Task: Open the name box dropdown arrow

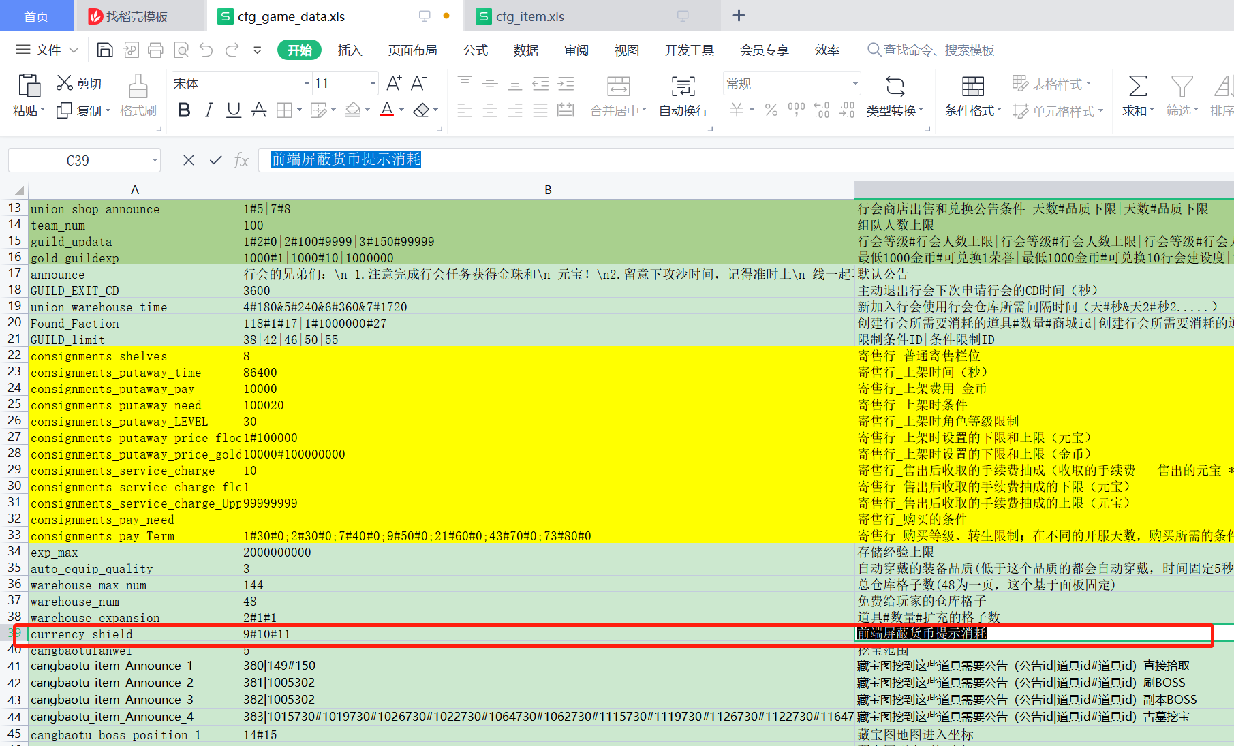Action: pos(155,161)
